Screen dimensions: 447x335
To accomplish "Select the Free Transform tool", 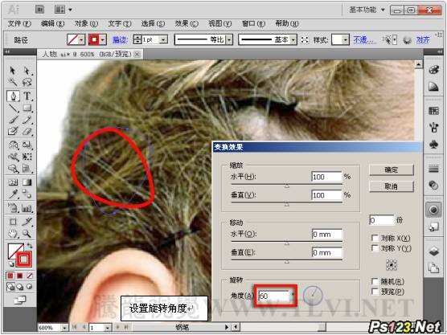I will coord(27,157).
